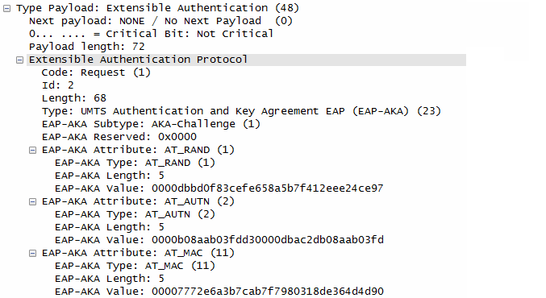This screenshot has width=546, height=298.
Task: Select the Next payload: NONE line
Action: (160, 21)
